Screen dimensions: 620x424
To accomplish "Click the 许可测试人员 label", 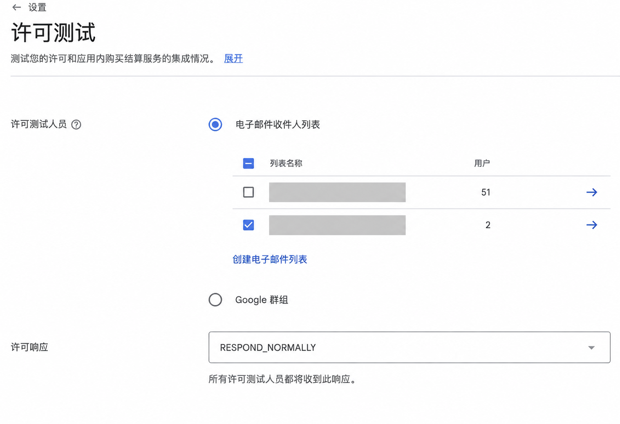I will click(39, 124).
